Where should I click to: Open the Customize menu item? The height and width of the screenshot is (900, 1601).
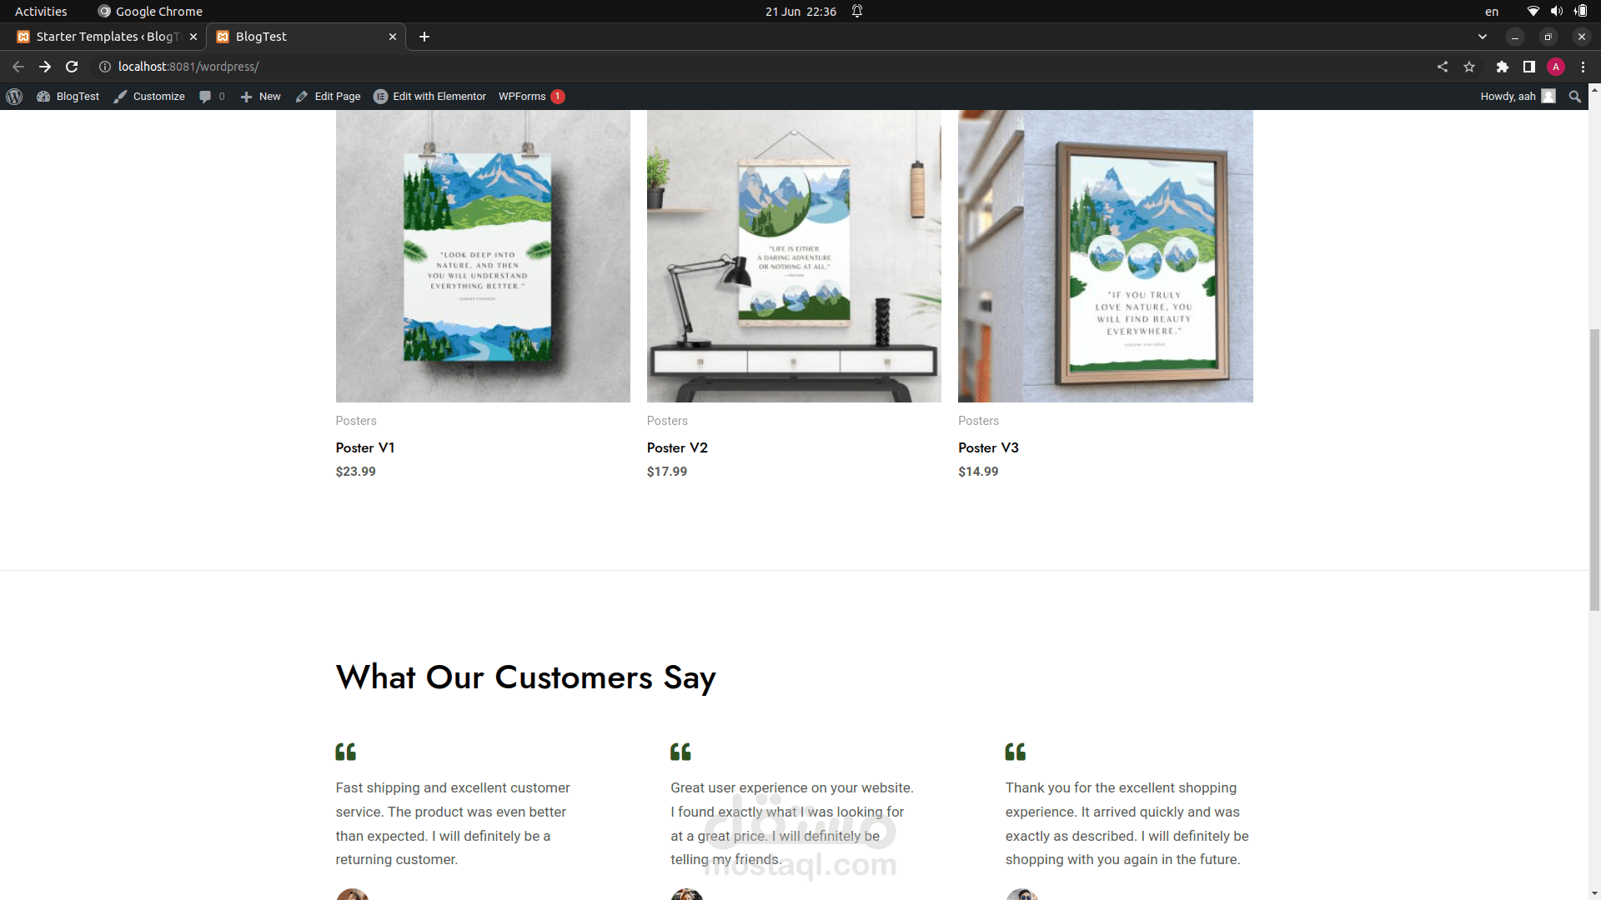150,97
